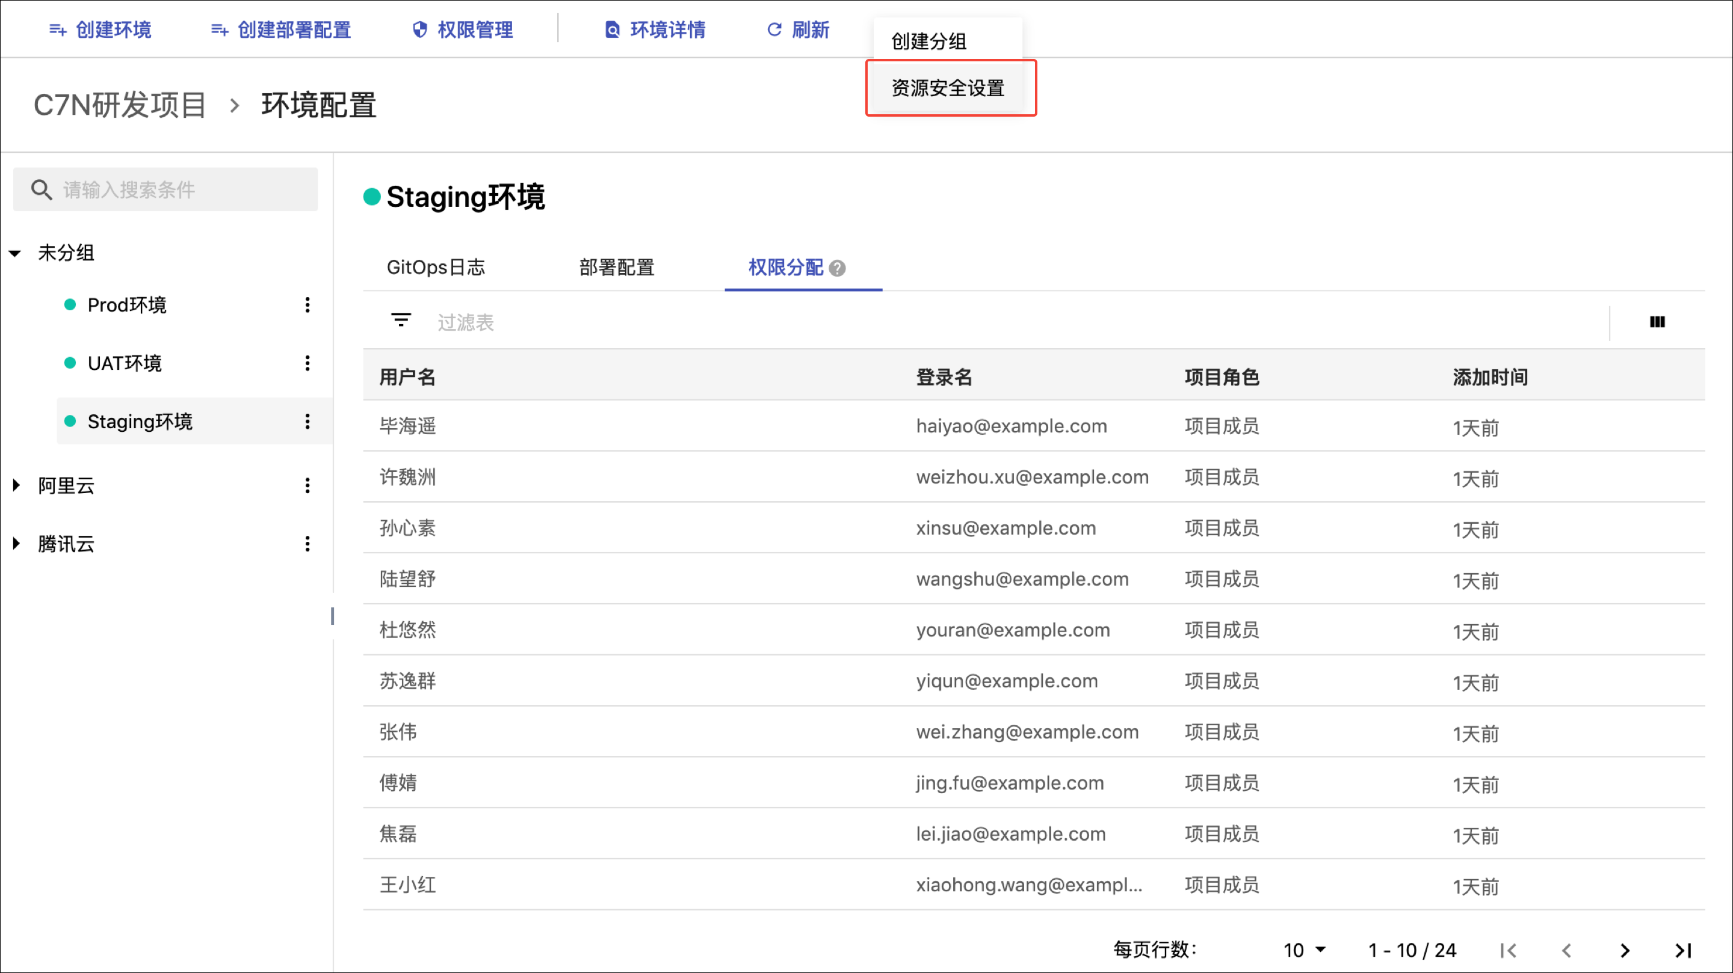The height and width of the screenshot is (973, 1733).
Task: Open more options for 腾讯云 group
Action: (x=307, y=543)
